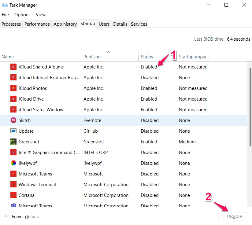This screenshot has height=225, width=252.
Task: Click the icon beside Microsoft Teams by Microsoft
Action: [x=13, y=174]
